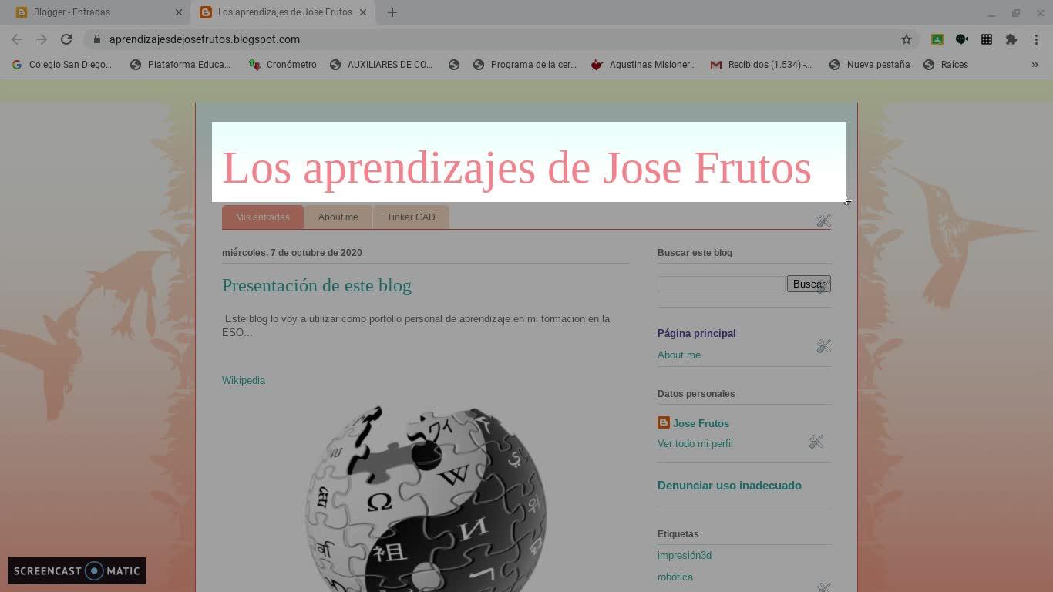Click the Buscar este blog heading
The width and height of the screenshot is (1053, 592).
tap(695, 252)
